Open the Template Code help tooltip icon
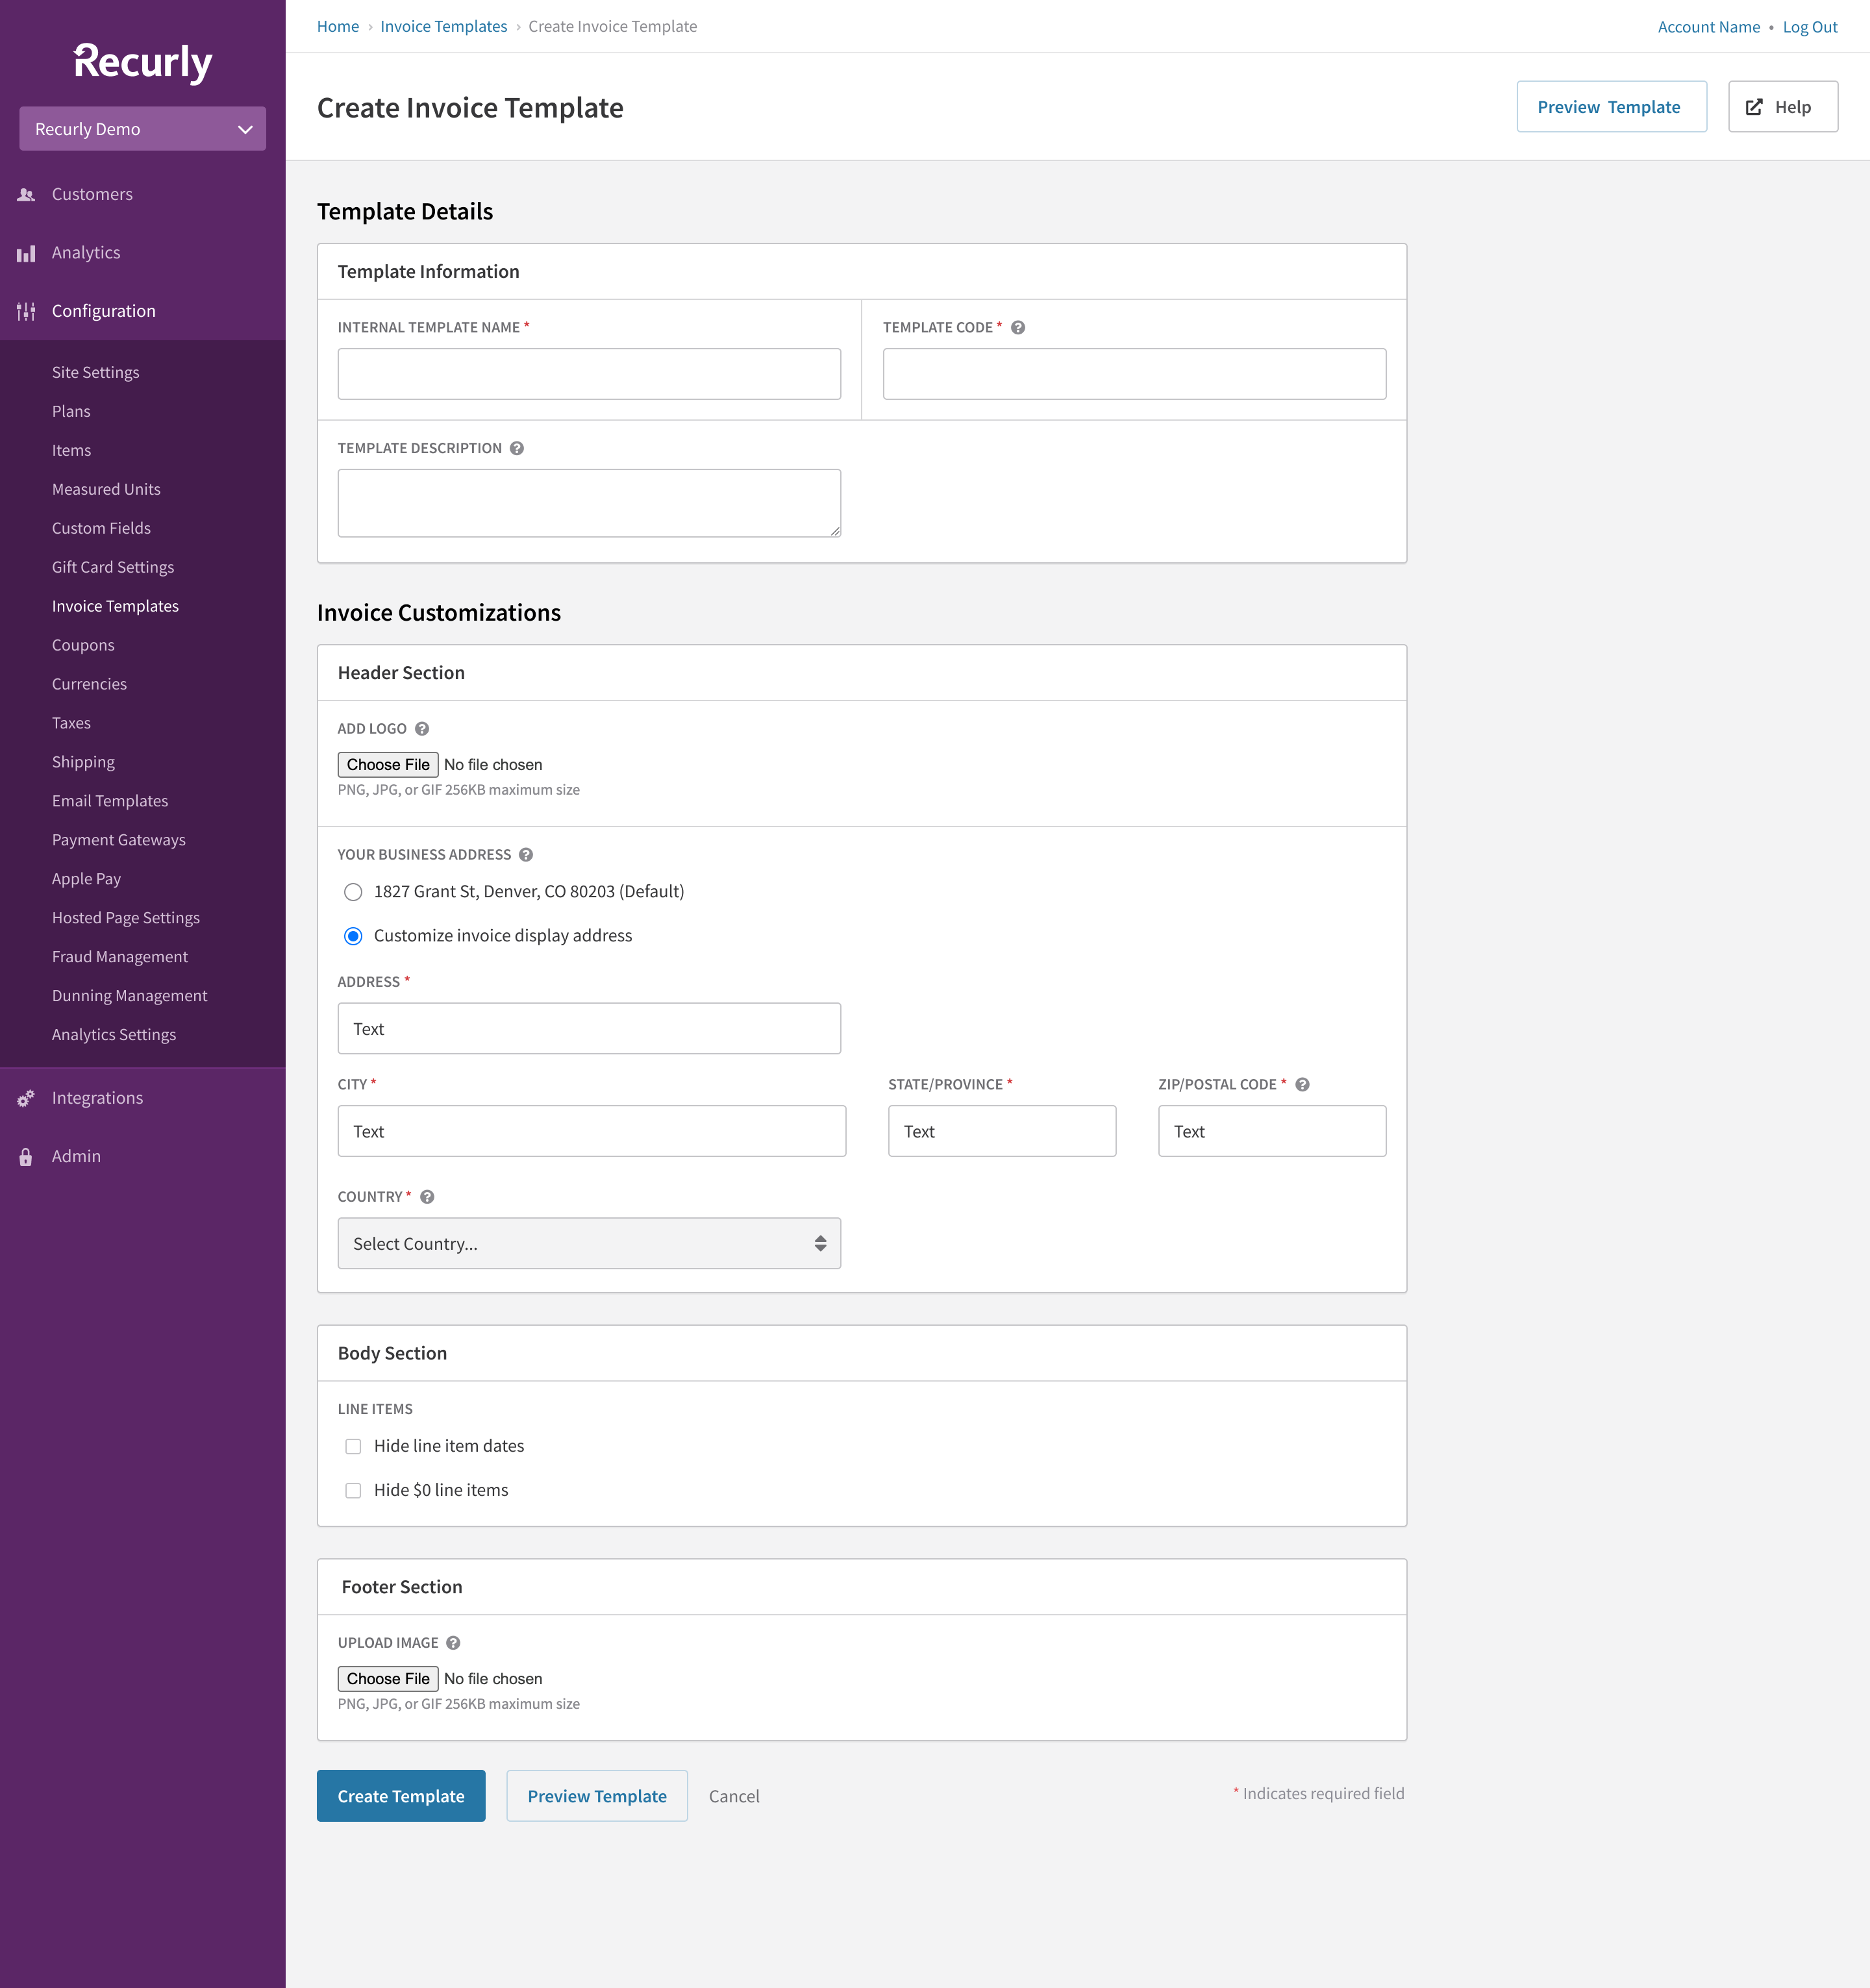Screen dimensions: 1870x1988 [x=1018, y=327]
